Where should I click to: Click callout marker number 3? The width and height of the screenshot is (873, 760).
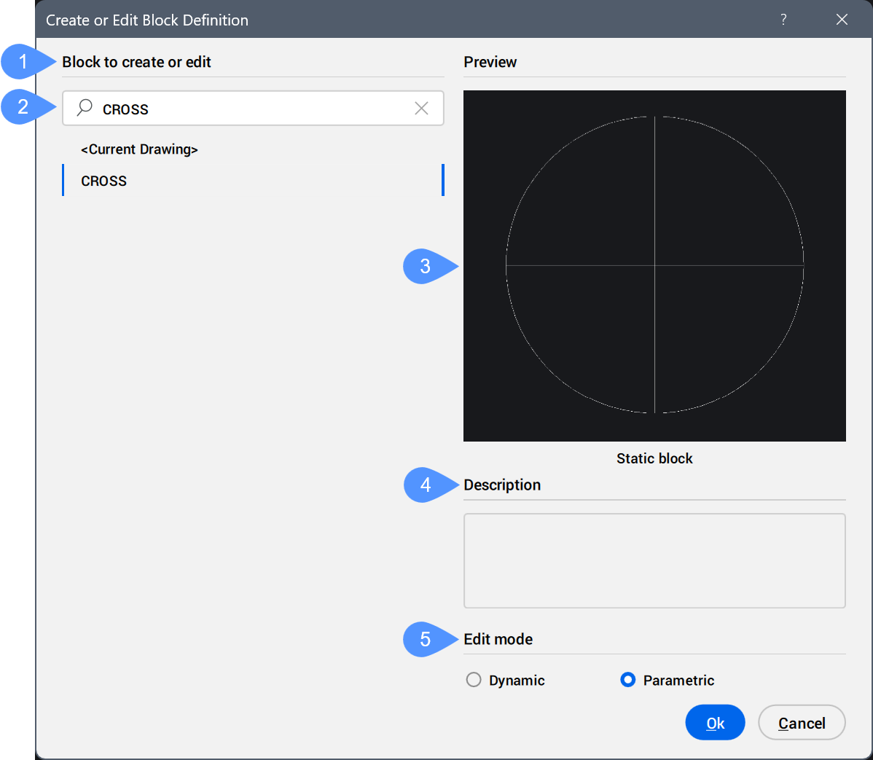click(426, 267)
